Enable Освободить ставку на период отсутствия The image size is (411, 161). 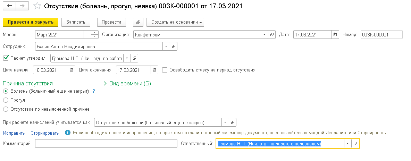(165, 70)
